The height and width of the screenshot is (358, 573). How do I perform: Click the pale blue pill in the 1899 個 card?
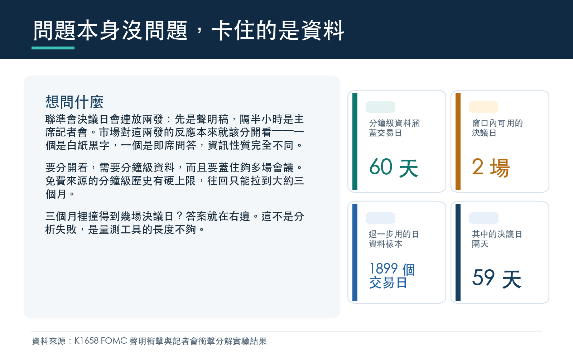[380, 218]
